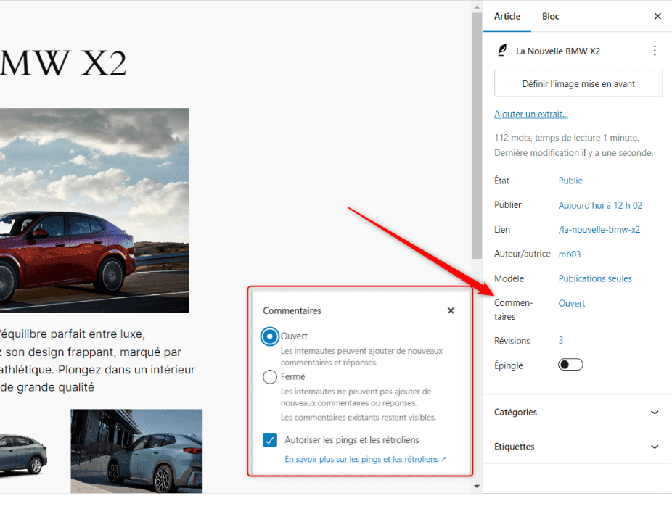Click the scrollbar up arrow
Viewport: 672px width, 509px height.
tap(477, 7)
